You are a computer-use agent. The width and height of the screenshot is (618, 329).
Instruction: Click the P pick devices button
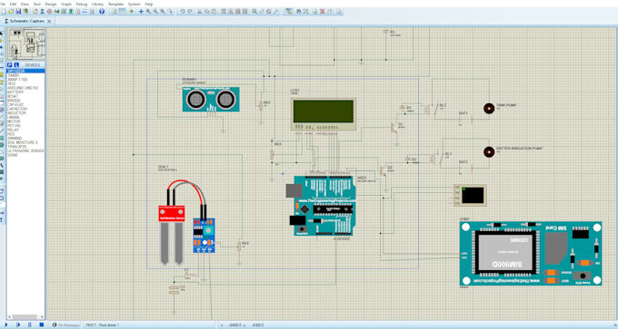click(x=10, y=65)
